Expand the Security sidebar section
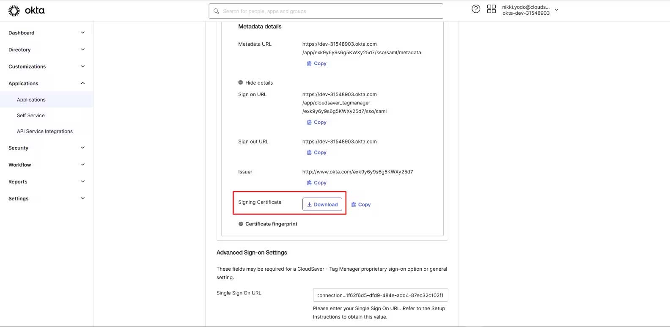The image size is (670, 327). click(x=47, y=148)
